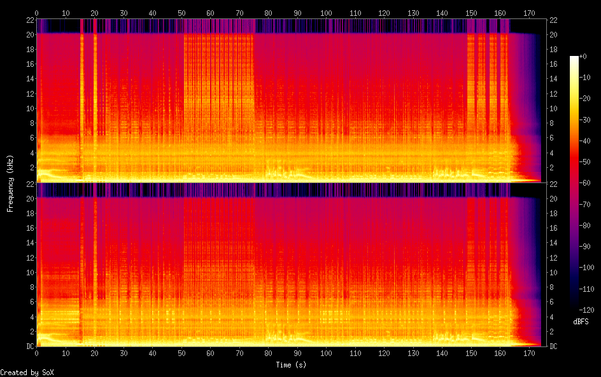
Task: Click the 0 second mark on bottom time axis
Action: tap(37, 353)
